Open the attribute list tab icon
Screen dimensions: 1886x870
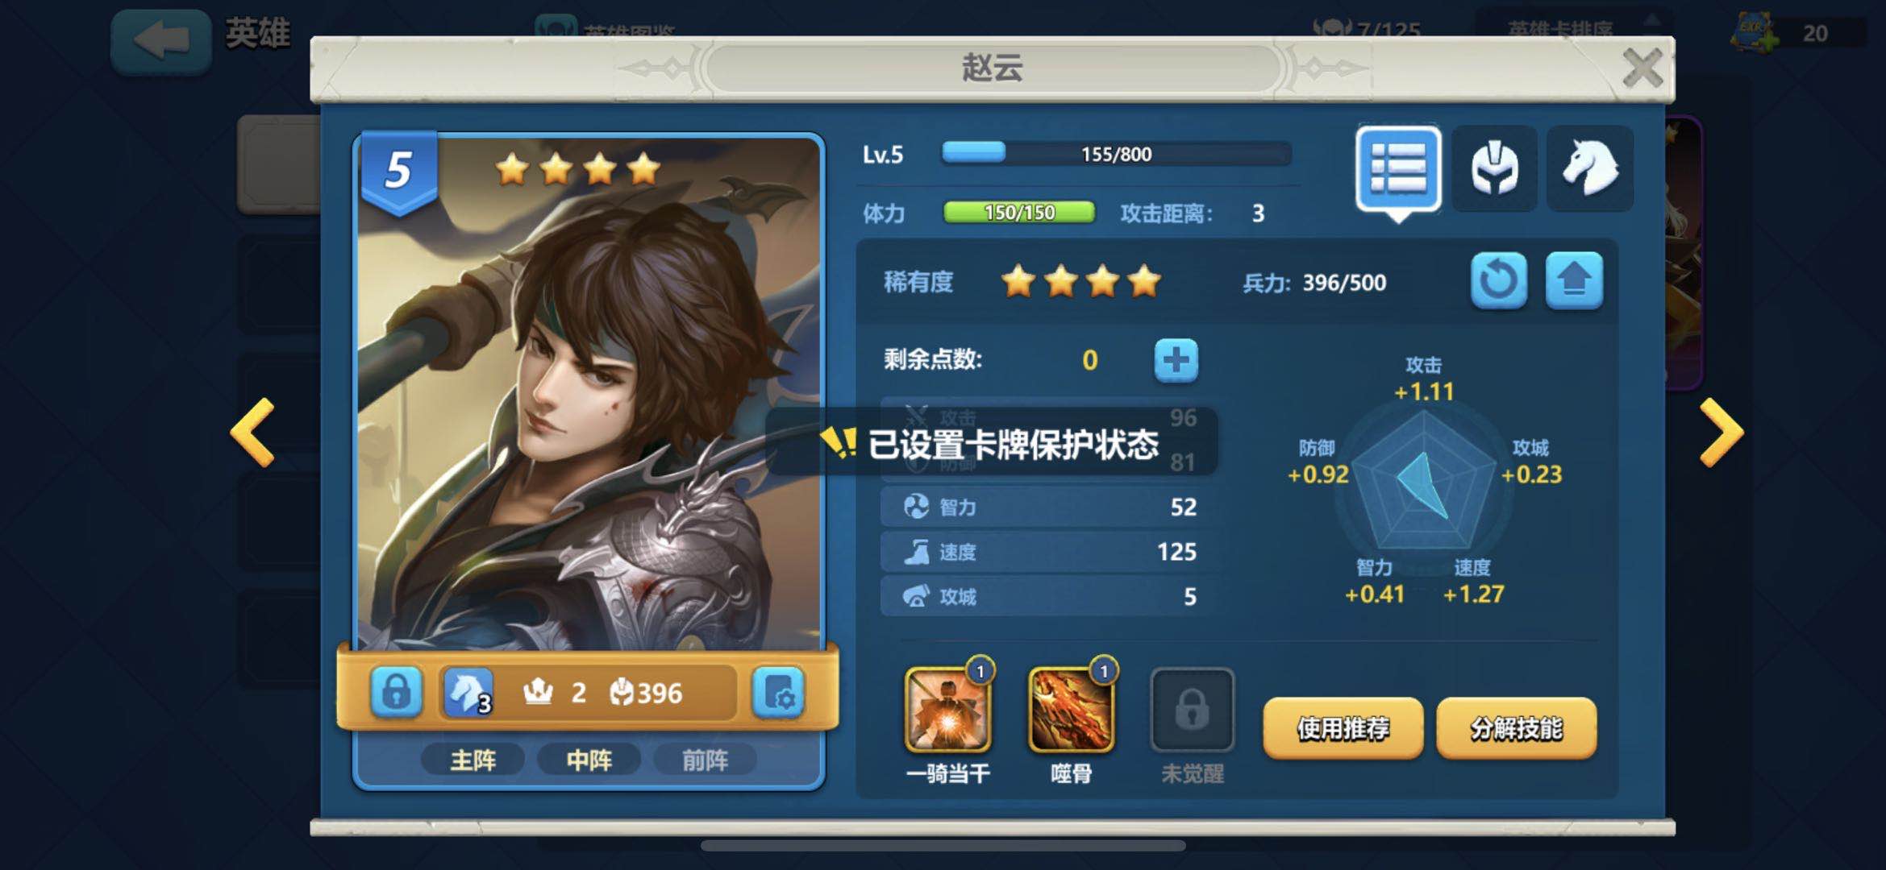point(1398,169)
